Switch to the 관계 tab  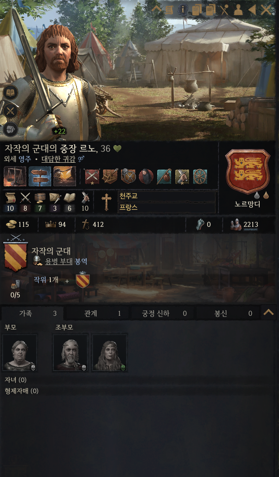(98, 313)
